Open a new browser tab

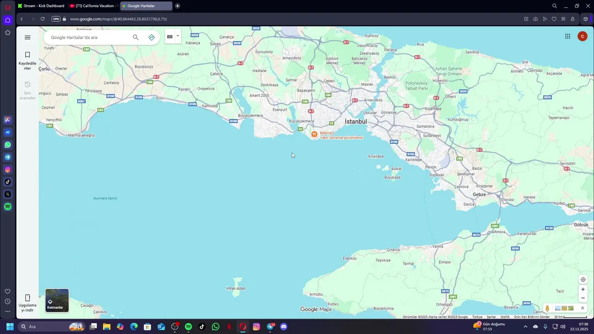[x=177, y=6]
